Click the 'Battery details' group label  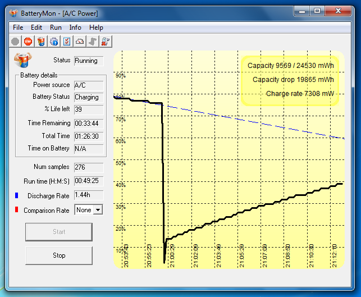(39, 75)
